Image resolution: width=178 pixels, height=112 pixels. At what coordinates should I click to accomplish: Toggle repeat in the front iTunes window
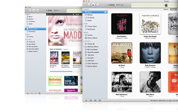click(x=95, y=101)
